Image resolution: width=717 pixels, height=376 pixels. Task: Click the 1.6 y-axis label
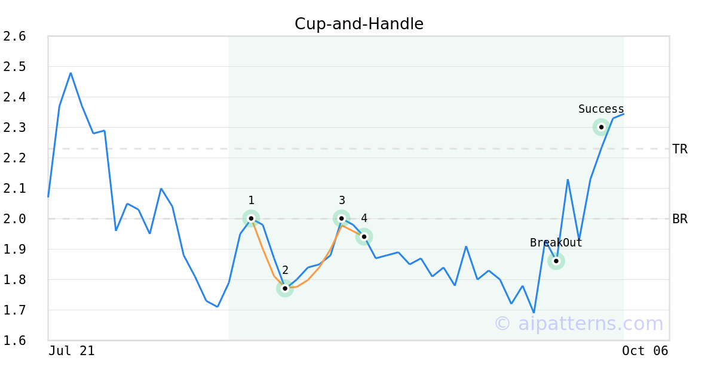14,340
